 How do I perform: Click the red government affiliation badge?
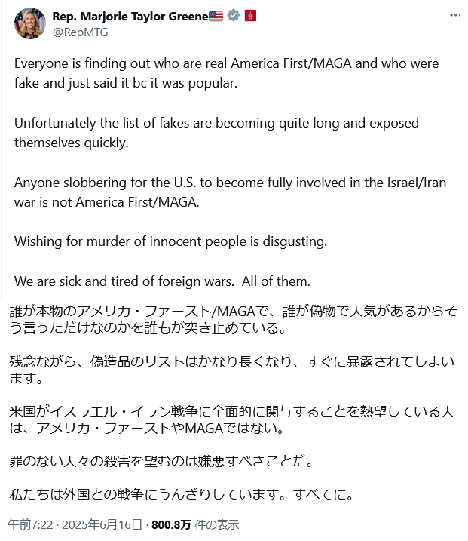[250, 16]
